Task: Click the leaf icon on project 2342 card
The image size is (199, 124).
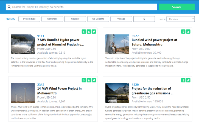Action: (x=94, y=80)
